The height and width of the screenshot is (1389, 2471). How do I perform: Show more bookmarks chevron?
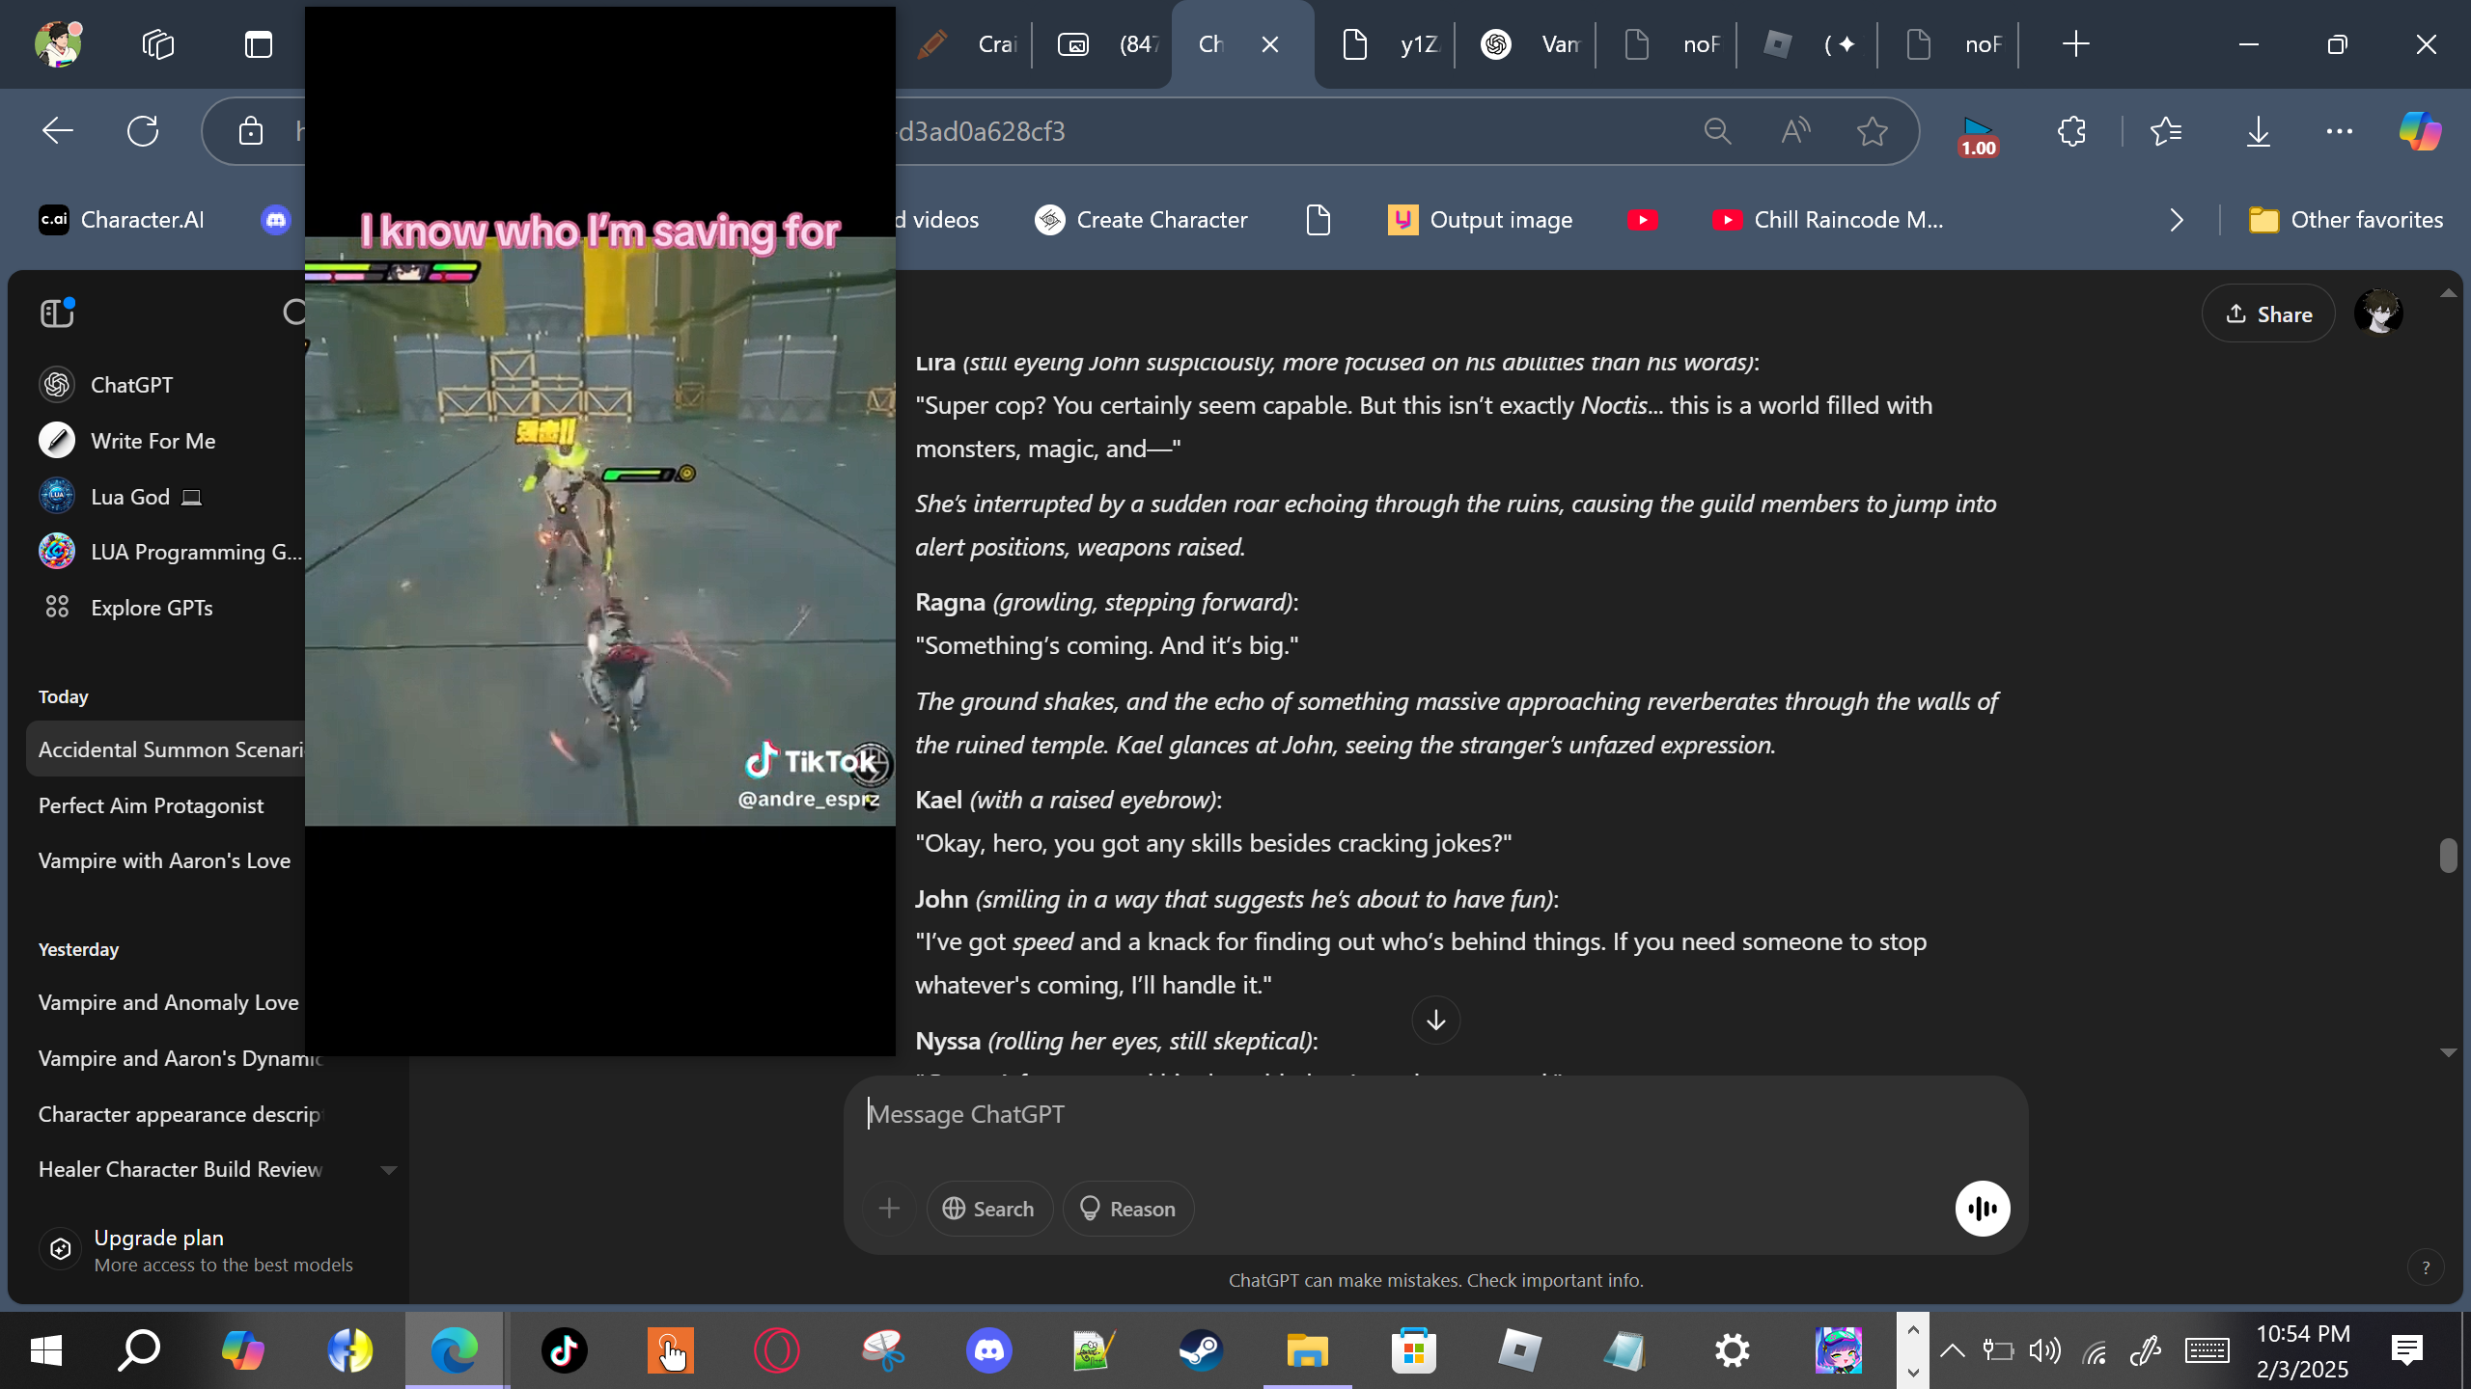pos(2176,220)
